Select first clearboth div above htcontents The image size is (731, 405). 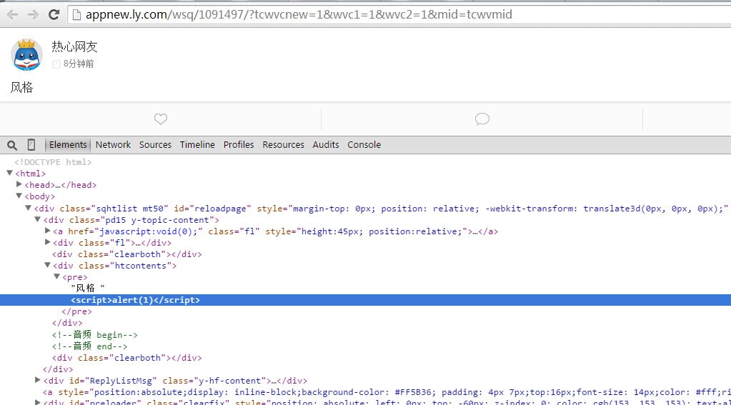click(126, 254)
